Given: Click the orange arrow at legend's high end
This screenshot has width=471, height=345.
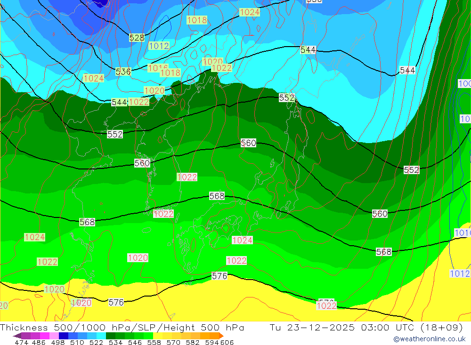Looking at the screenshot, I should pos(221,336).
